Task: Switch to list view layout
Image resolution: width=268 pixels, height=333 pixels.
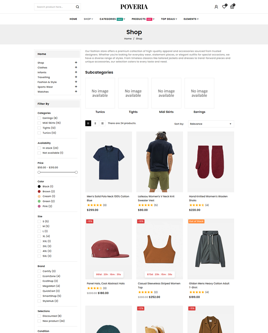Action: coord(102,123)
